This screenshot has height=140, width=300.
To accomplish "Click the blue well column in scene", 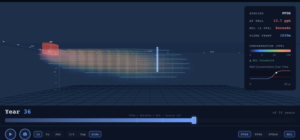I will click(157, 59).
